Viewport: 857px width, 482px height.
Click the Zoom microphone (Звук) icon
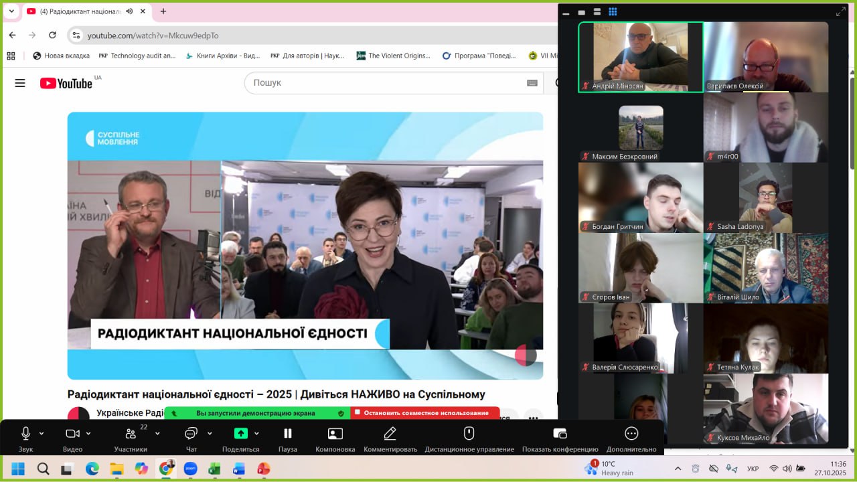click(26, 433)
